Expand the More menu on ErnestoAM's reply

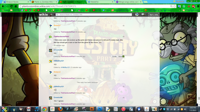pos(121,57)
